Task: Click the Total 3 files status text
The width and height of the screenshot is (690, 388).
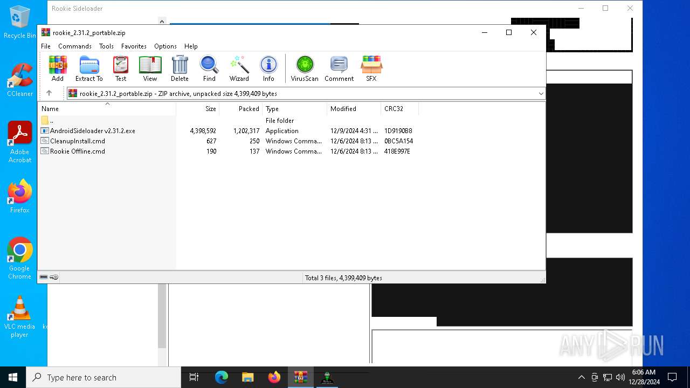Action: pos(343,278)
